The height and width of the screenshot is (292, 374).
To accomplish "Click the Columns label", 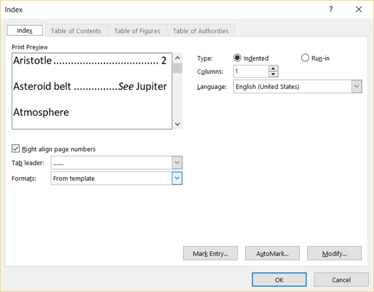I will click(x=210, y=71).
